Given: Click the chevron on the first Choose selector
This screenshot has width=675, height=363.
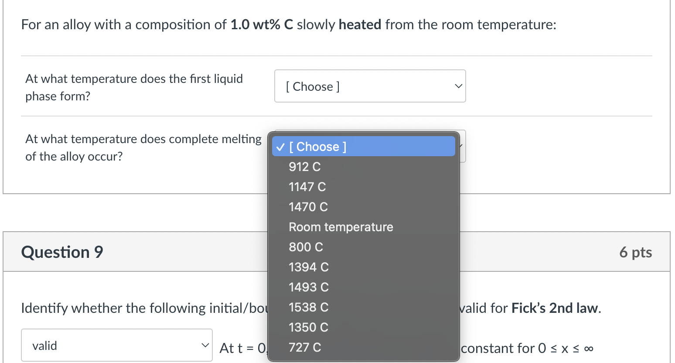Looking at the screenshot, I should (458, 86).
